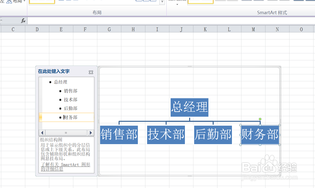Select the 总经理 box in the chart

click(x=190, y=107)
